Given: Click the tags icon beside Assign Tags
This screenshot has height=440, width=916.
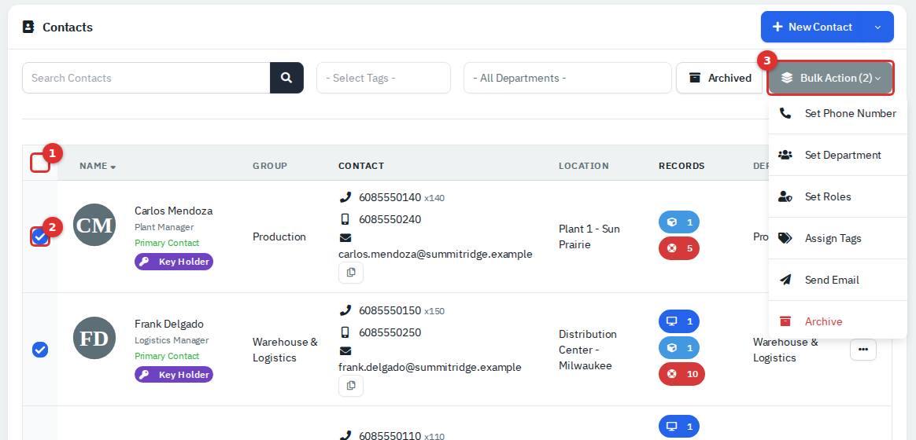Looking at the screenshot, I should (x=785, y=238).
